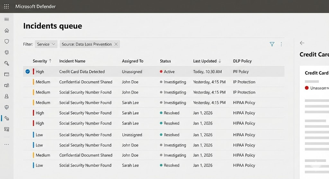Click the funnel filter icon

point(272,44)
